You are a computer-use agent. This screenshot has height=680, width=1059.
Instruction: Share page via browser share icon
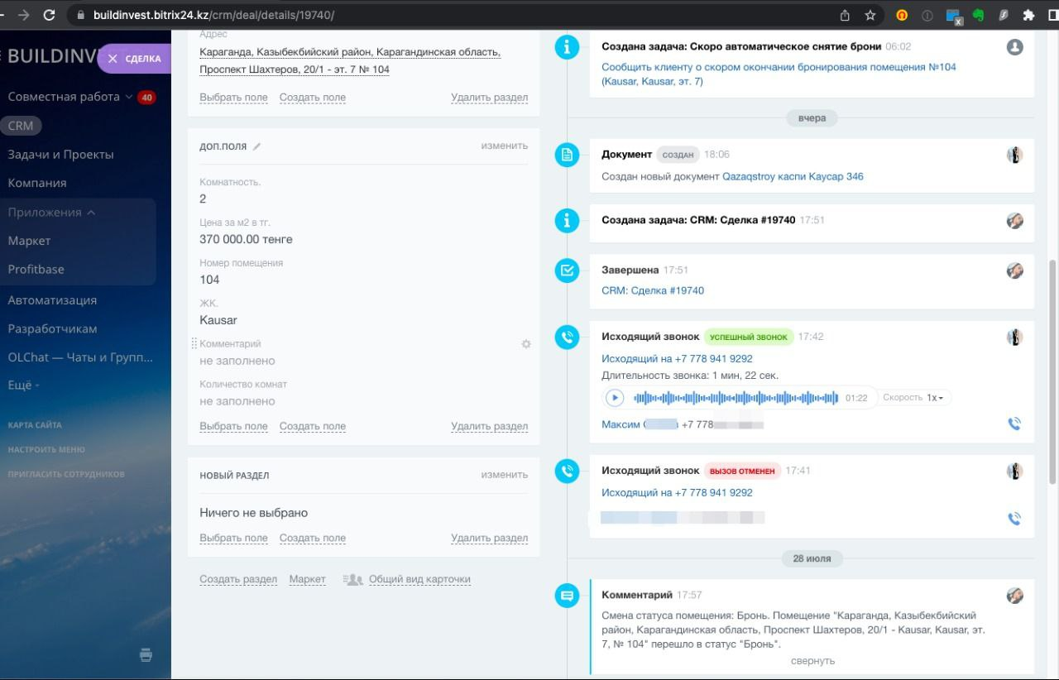tap(845, 15)
